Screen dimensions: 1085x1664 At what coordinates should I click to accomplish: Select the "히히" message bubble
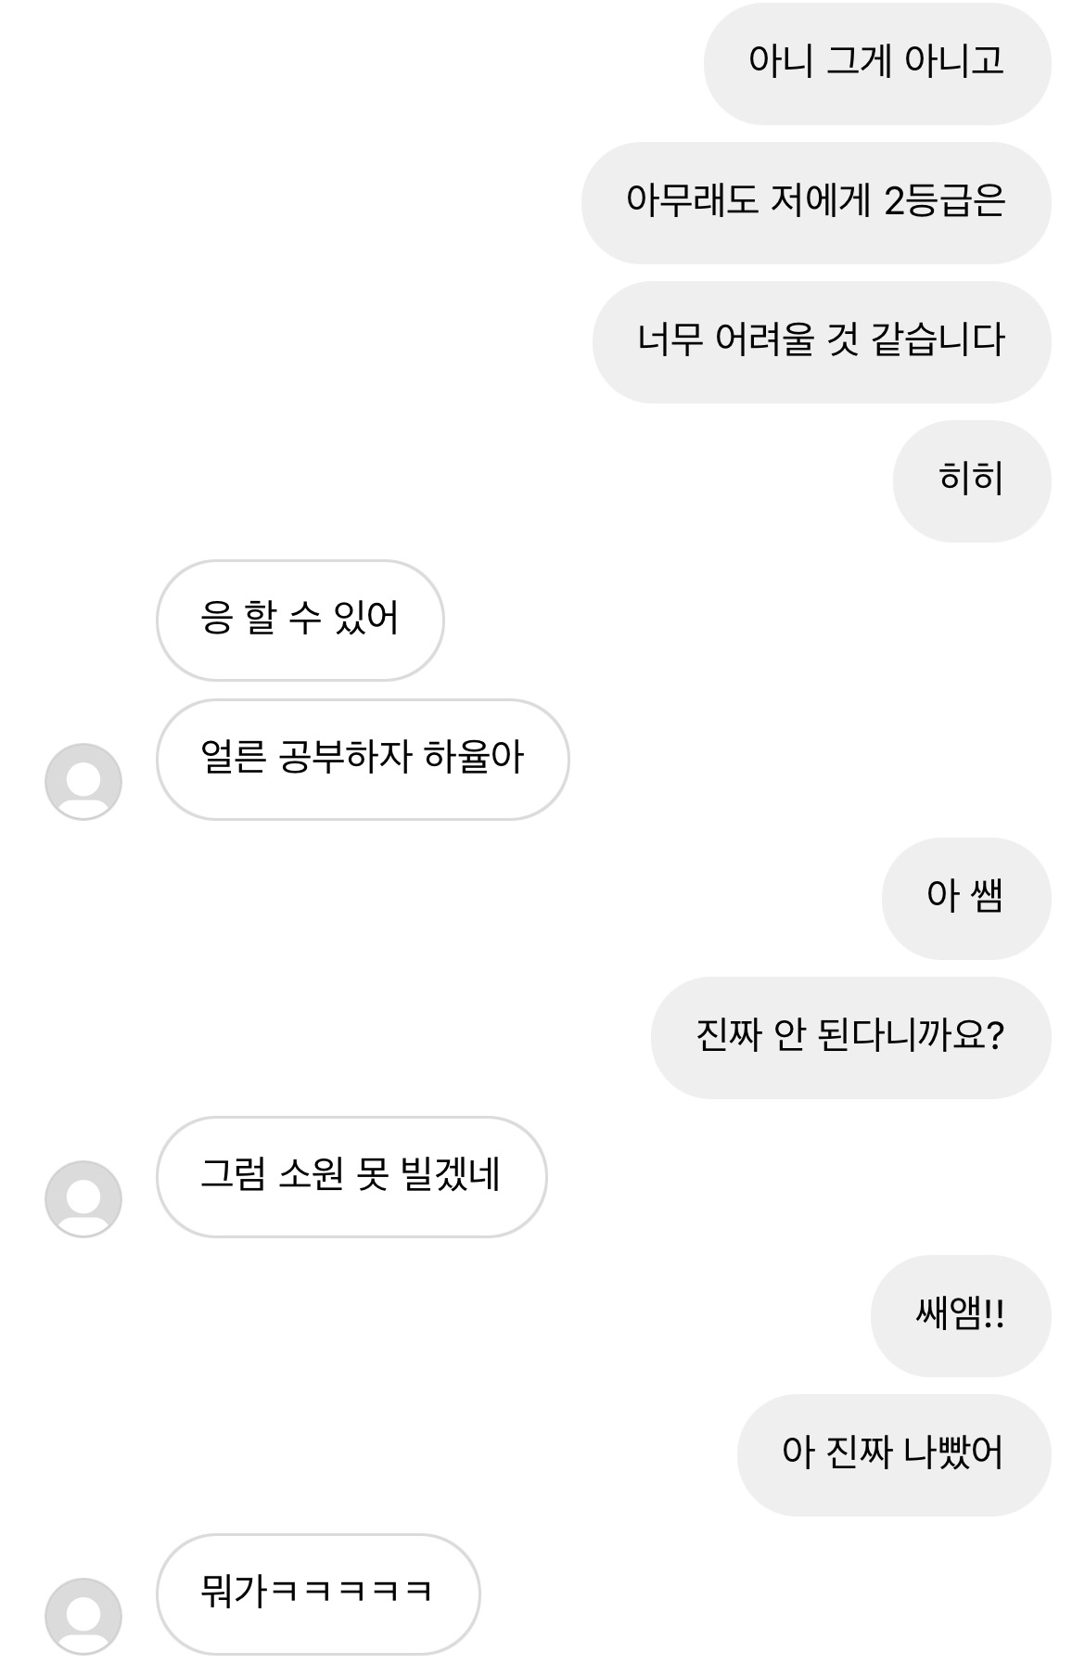point(971,480)
